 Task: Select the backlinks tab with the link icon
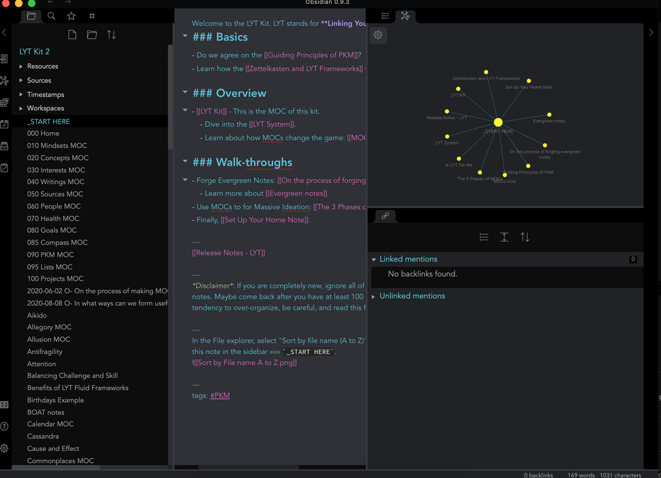click(x=384, y=217)
